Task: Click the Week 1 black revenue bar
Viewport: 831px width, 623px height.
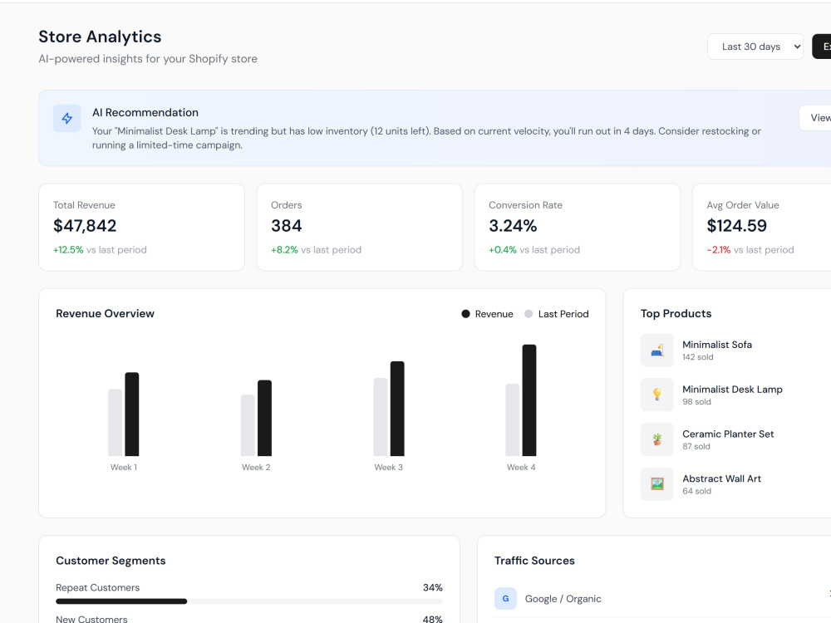Action: 132,415
